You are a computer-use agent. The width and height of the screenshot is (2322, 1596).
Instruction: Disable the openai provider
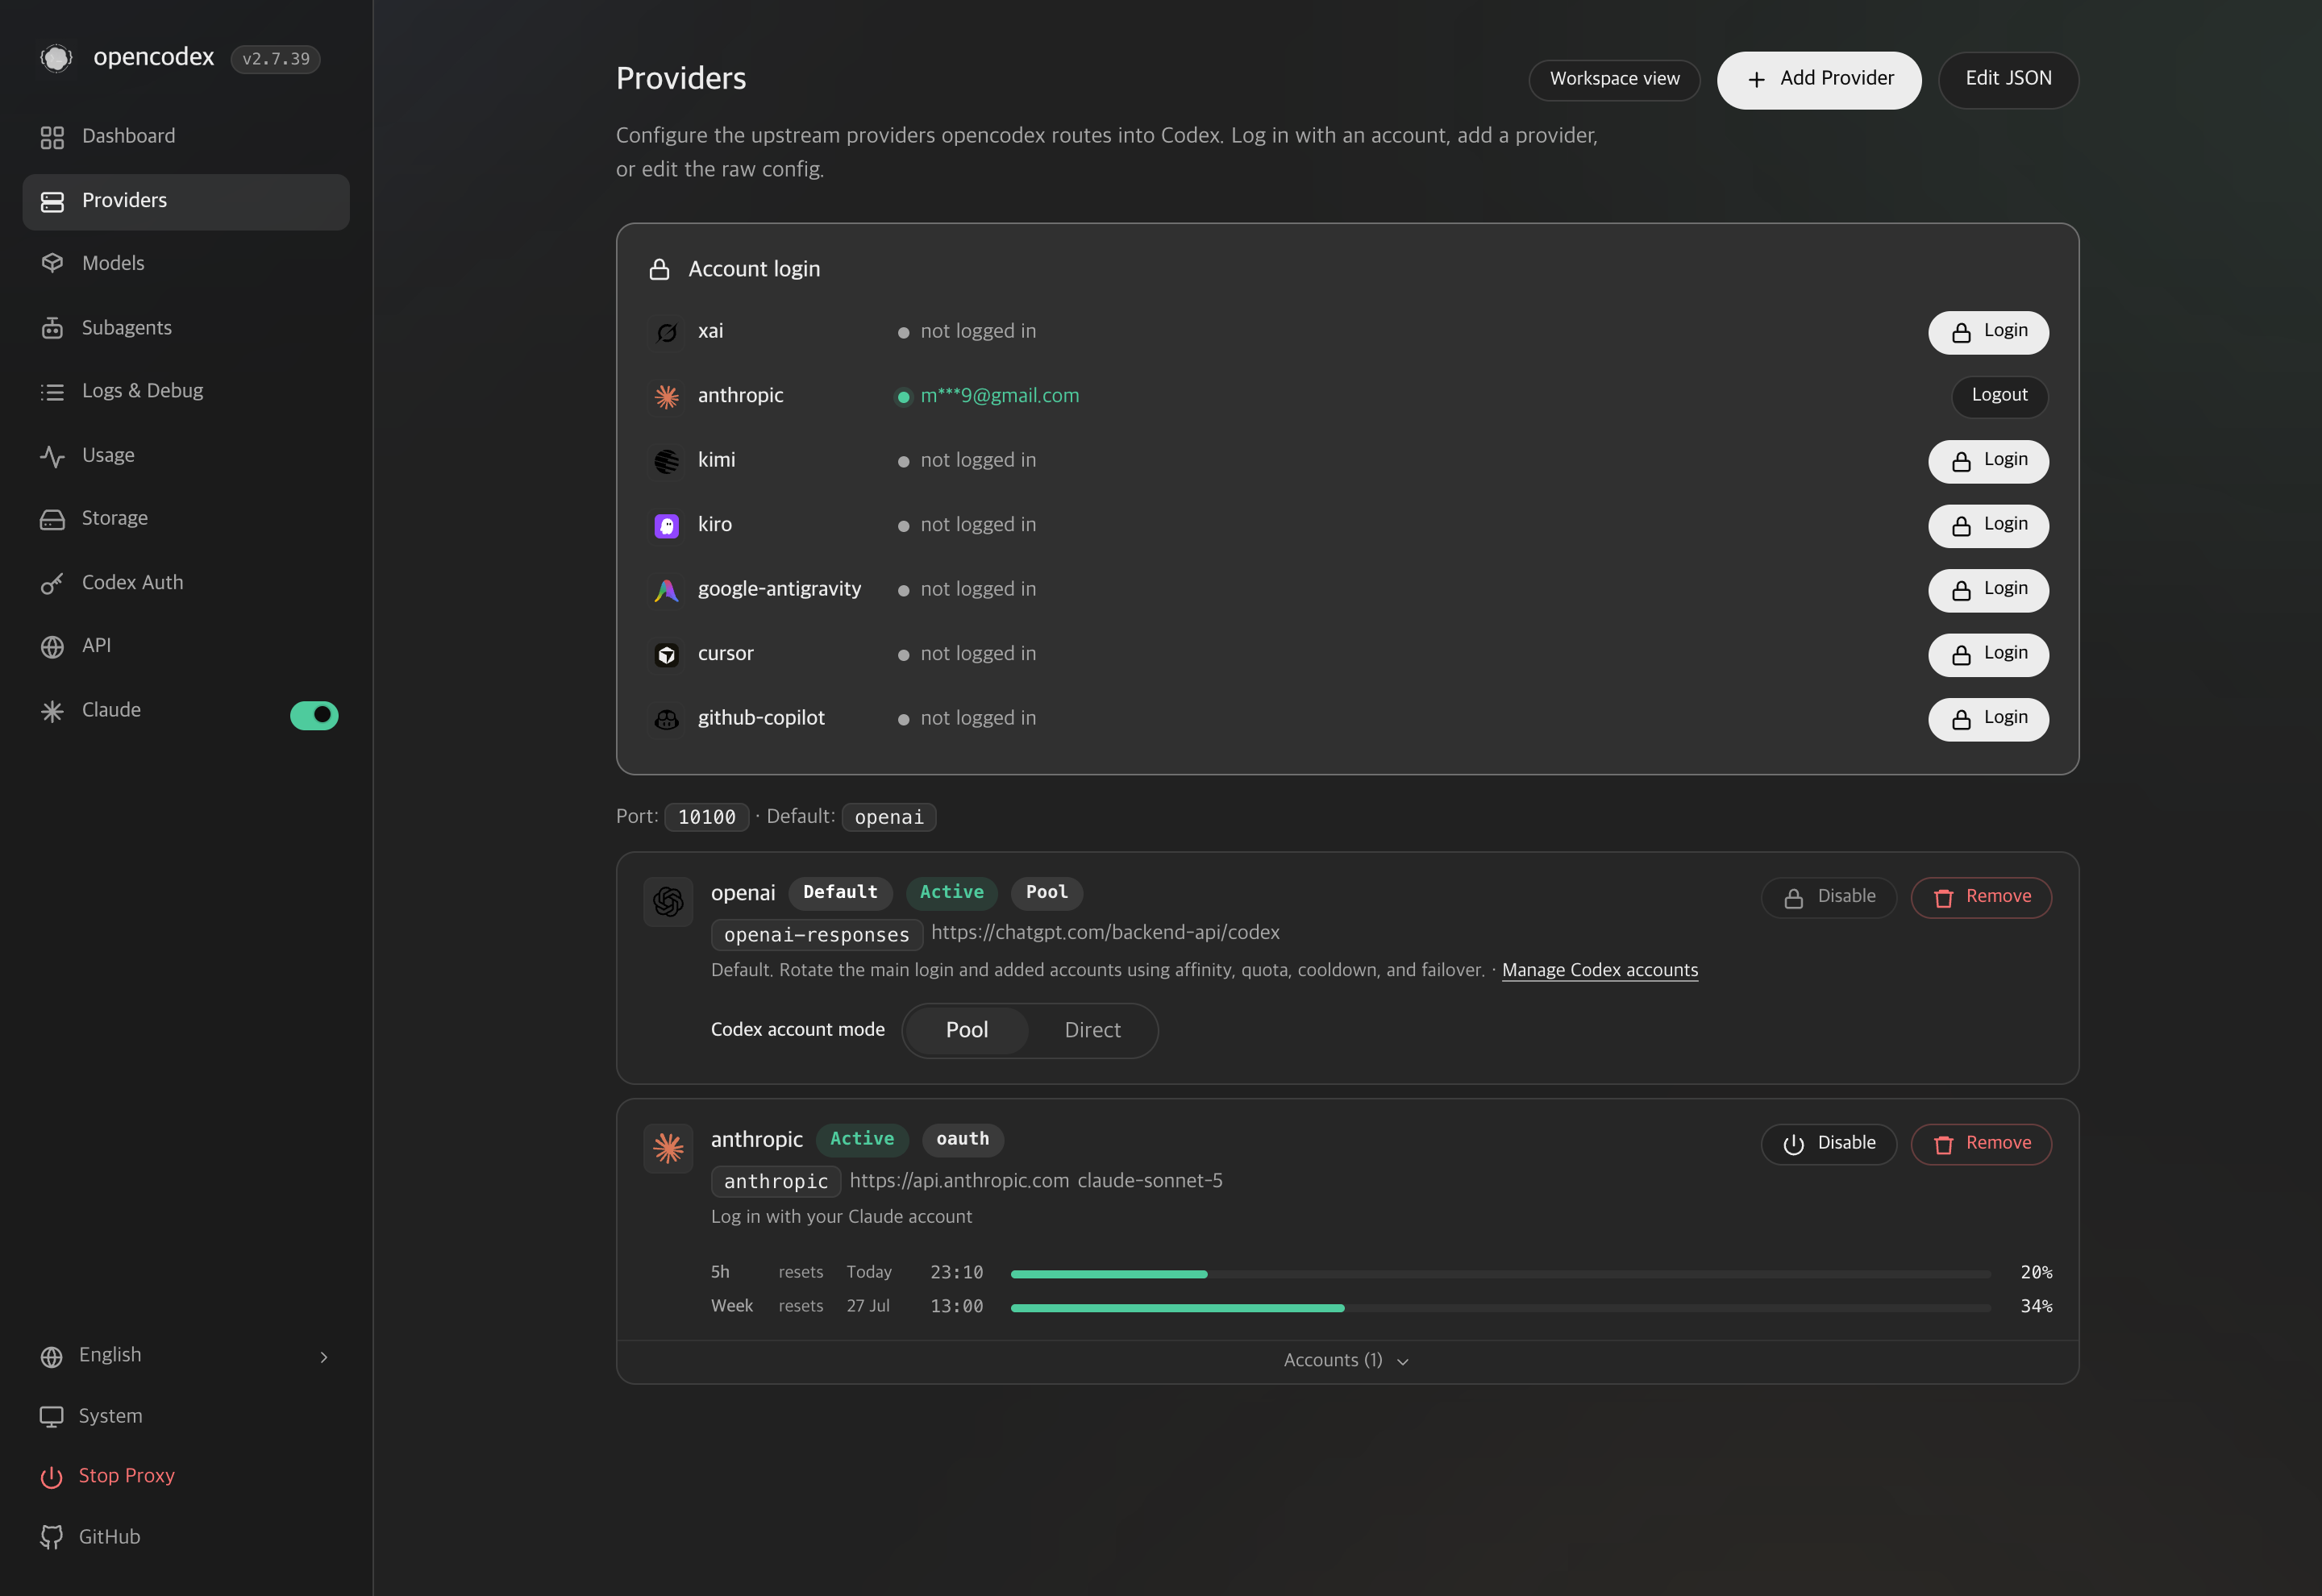[x=1828, y=897]
